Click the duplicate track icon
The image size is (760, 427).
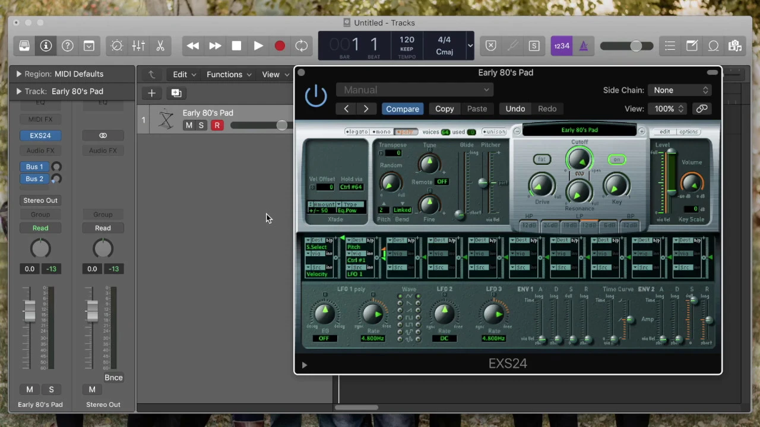[x=176, y=93]
